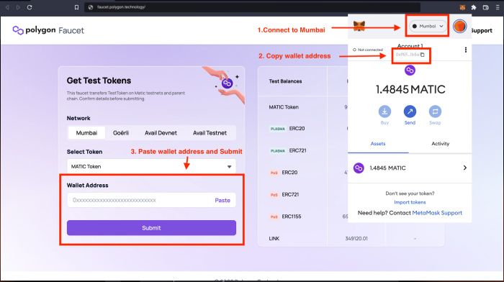Click the bookmark icon beside the address bar
Viewport: 504px width, 282px height.
[76, 7]
